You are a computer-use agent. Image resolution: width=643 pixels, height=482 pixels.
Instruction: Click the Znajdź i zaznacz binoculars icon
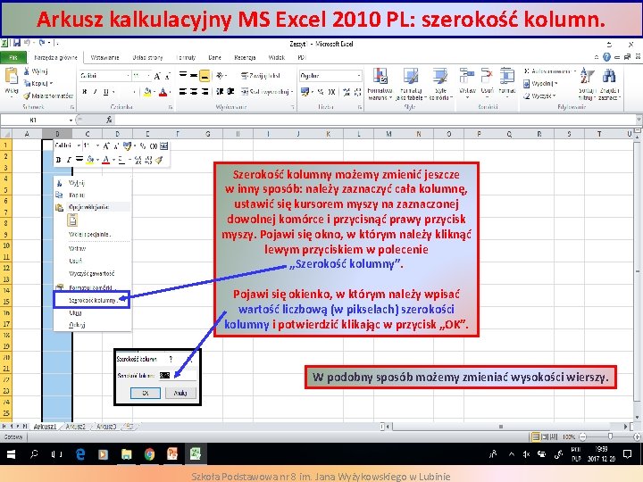pos(609,76)
